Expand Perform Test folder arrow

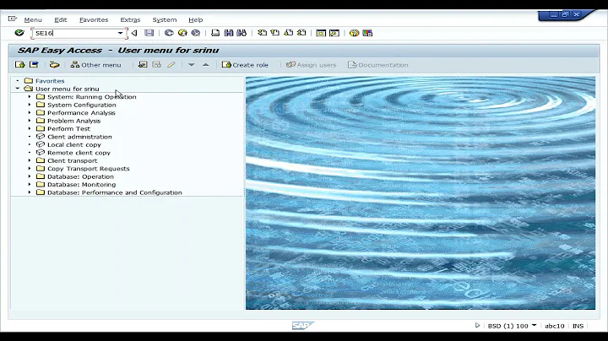point(30,128)
